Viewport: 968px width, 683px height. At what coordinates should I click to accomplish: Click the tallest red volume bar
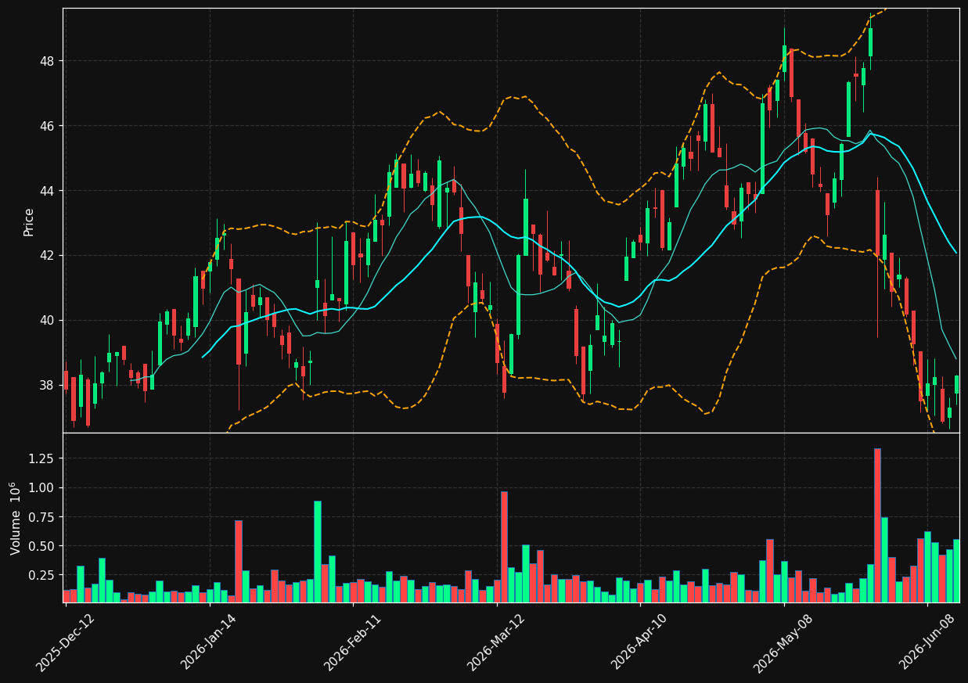[877, 525]
